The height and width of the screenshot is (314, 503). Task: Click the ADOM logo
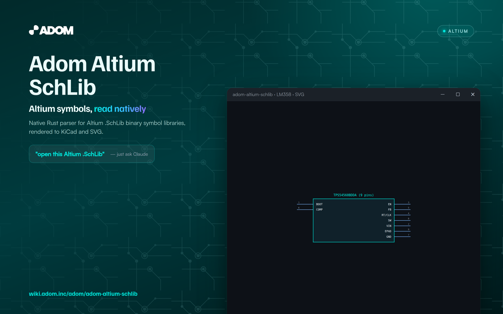point(51,30)
